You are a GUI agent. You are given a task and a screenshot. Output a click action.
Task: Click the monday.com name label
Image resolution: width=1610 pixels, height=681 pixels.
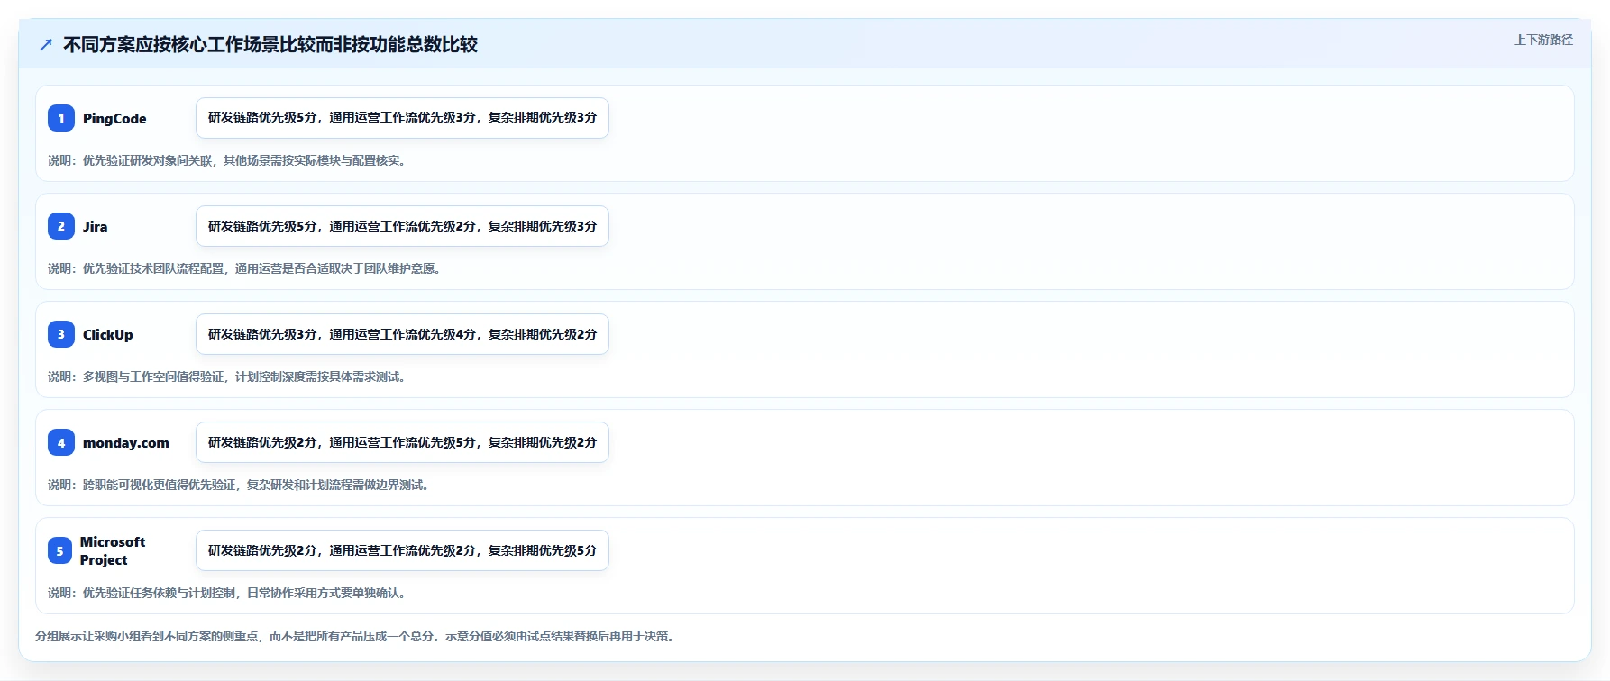[x=126, y=442]
